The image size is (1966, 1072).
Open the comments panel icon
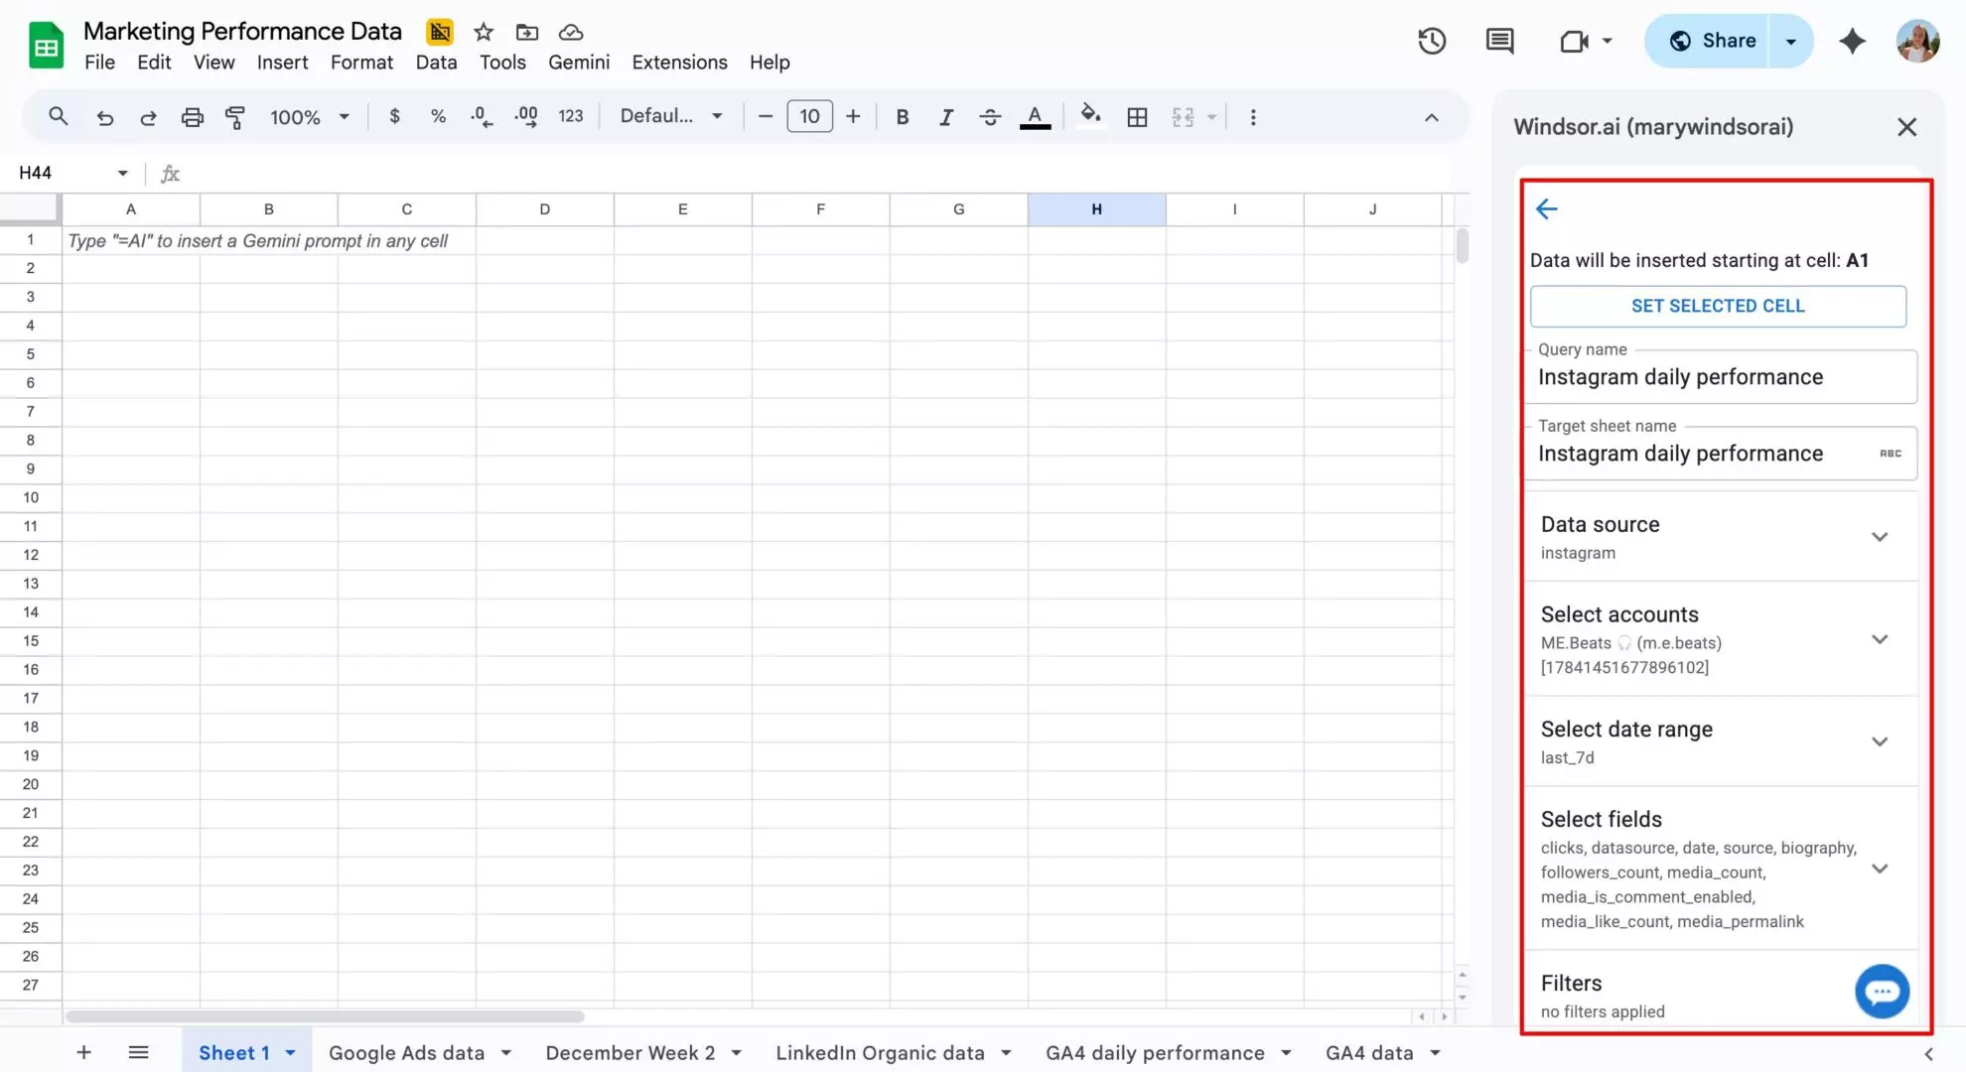pyautogui.click(x=1499, y=41)
